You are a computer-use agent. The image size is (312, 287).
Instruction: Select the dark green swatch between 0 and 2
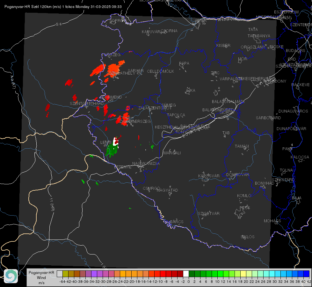click(x=192, y=274)
